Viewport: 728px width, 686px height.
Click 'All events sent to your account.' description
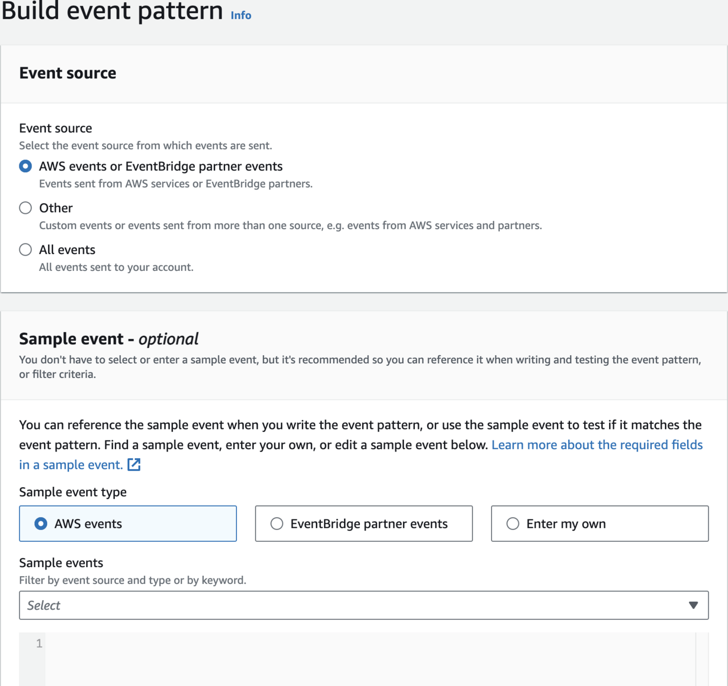click(116, 267)
